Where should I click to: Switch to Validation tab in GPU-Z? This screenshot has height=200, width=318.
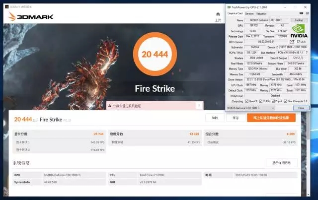coord(261,13)
